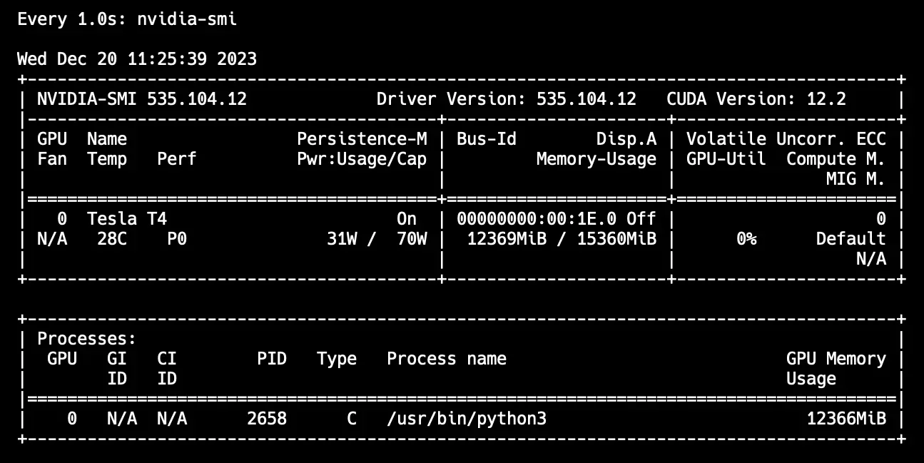
Task: Click the 'Memory-Usage' column header
Action: (596, 158)
